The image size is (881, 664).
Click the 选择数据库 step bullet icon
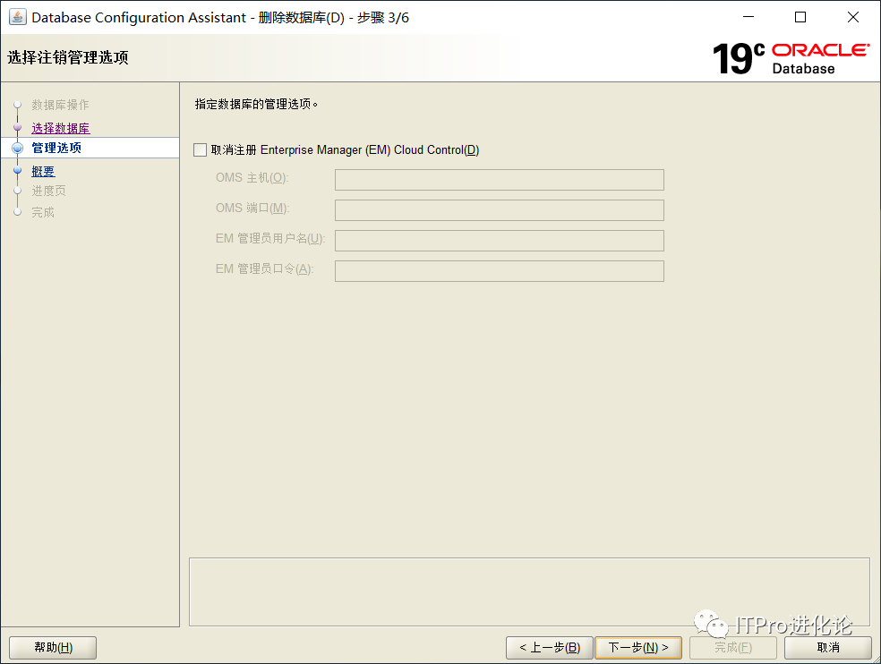coord(17,127)
